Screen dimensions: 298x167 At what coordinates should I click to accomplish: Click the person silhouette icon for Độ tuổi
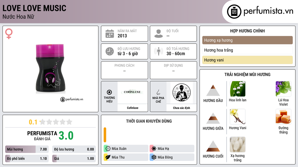pos(159,34)
